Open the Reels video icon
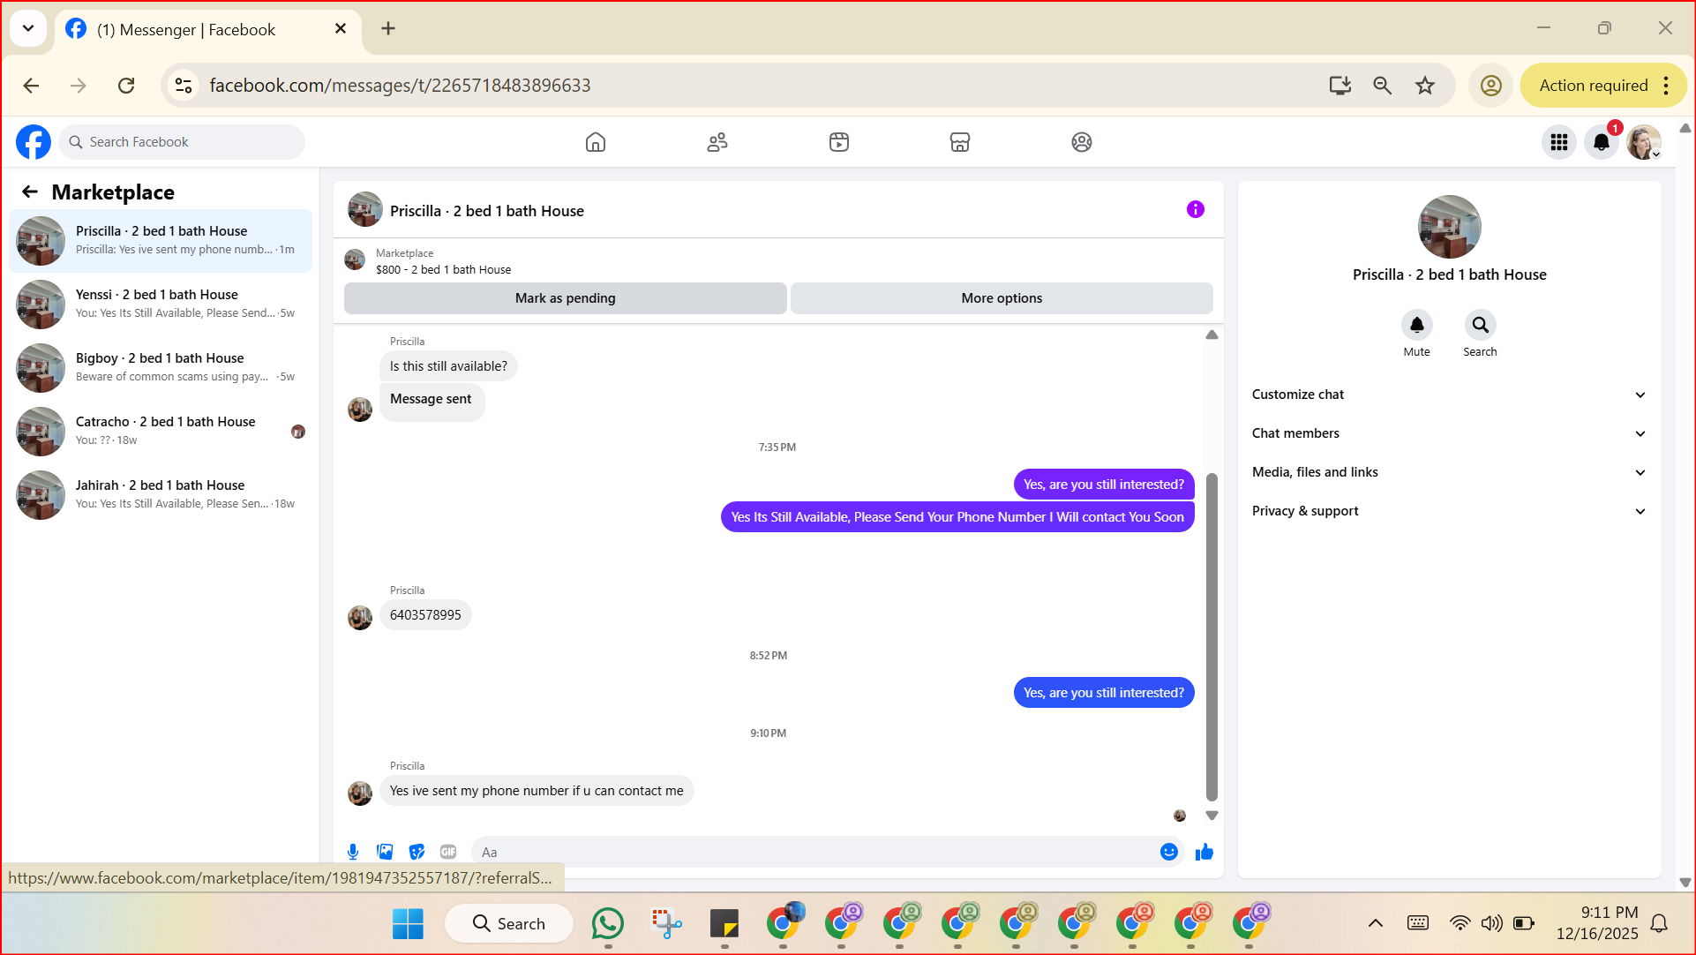1696x955 pixels. (x=839, y=142)
